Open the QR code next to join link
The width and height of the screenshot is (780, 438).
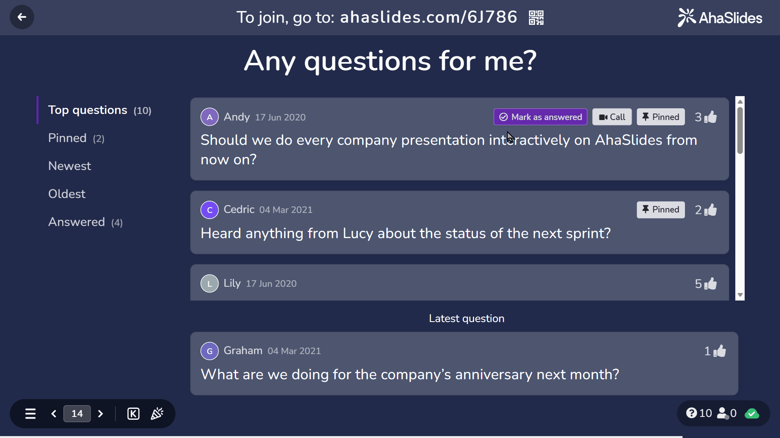(x=536, y=17)
